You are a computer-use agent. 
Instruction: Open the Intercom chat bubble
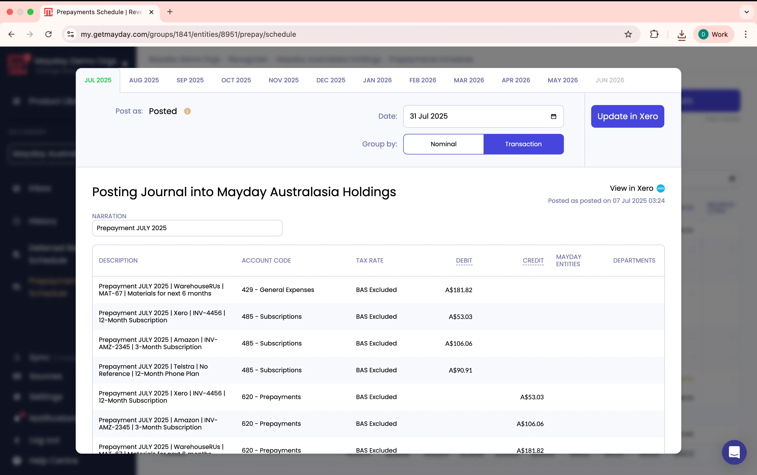click(734, 452)
